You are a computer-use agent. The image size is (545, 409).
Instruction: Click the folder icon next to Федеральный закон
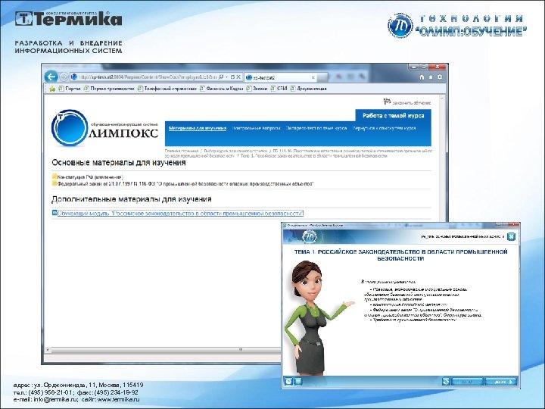coord(54,183)
